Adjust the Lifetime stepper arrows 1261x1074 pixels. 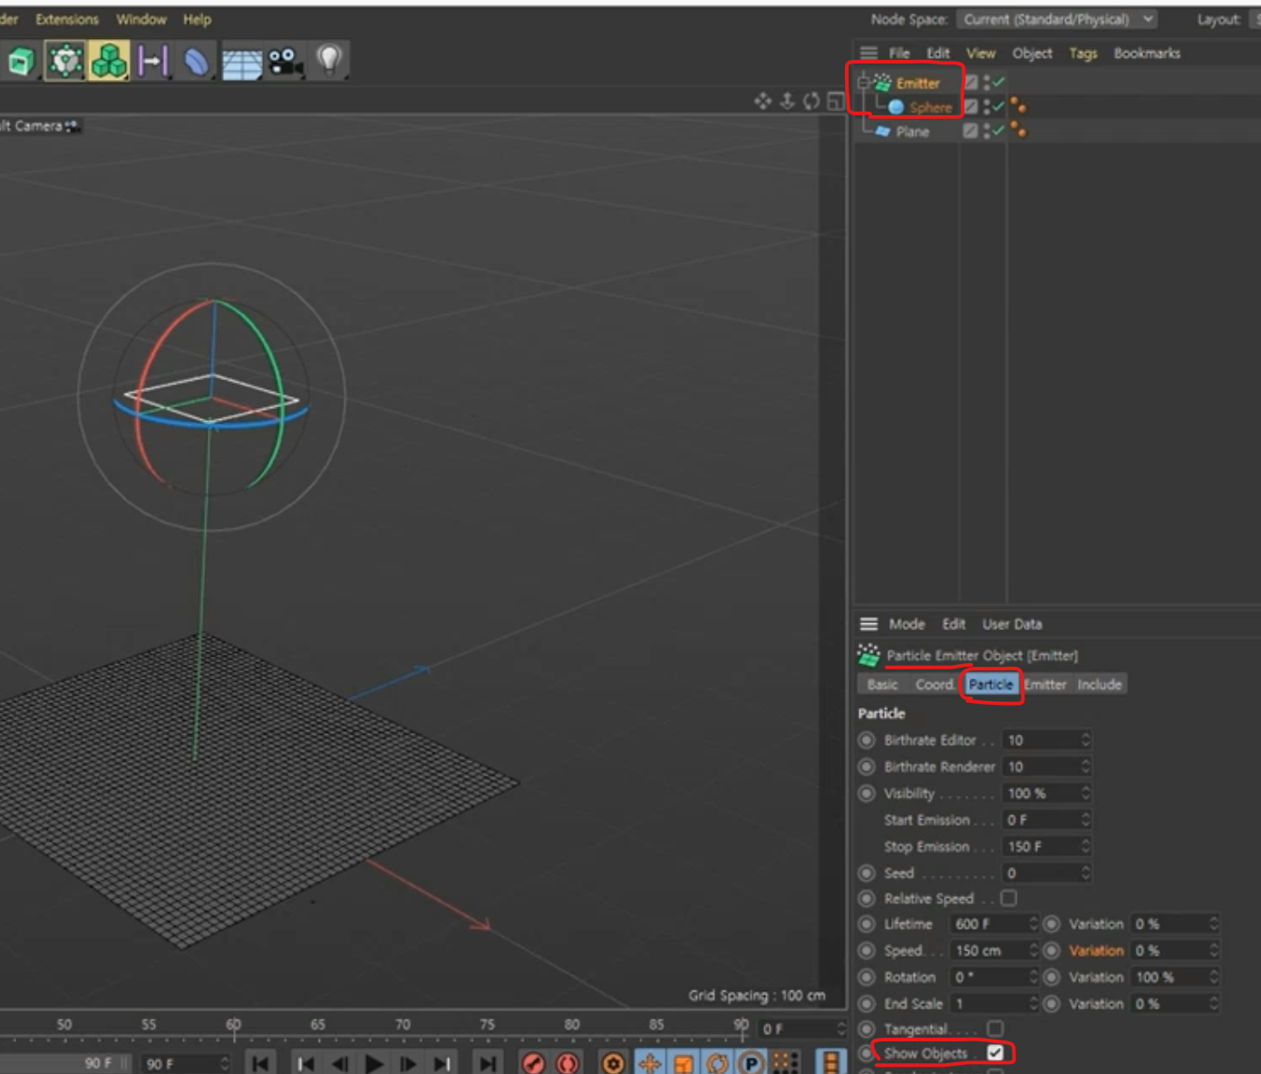[x=1033, y=924]
